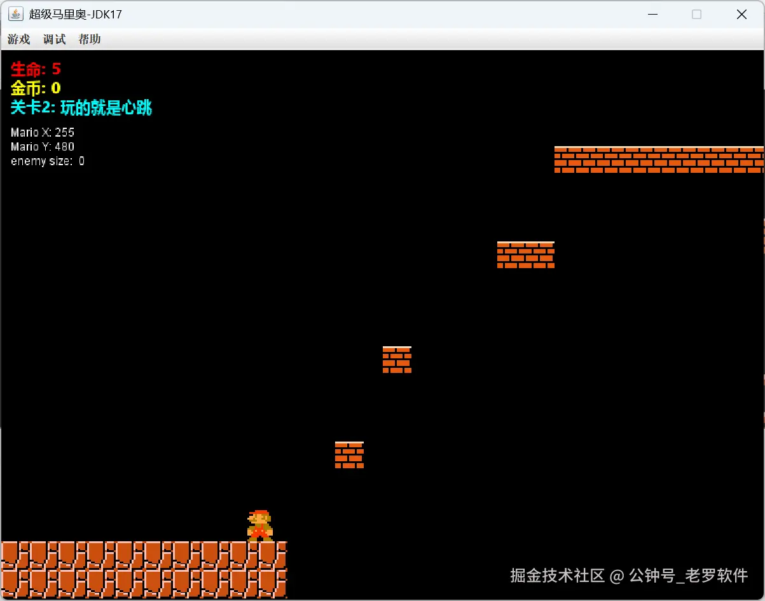Click the Mario character sprite
The width and height of the screenshot is (765, 601).
pyautogui.click(x=260, y=525)
